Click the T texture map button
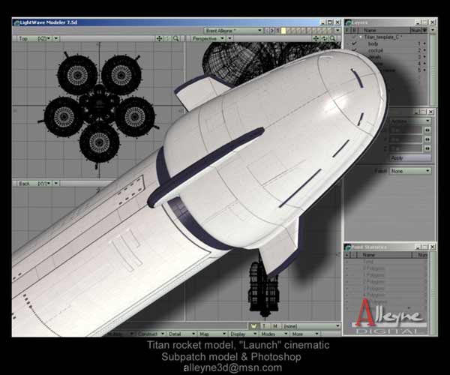This screenshot has height=375, width=450. (x=264, y=326)
